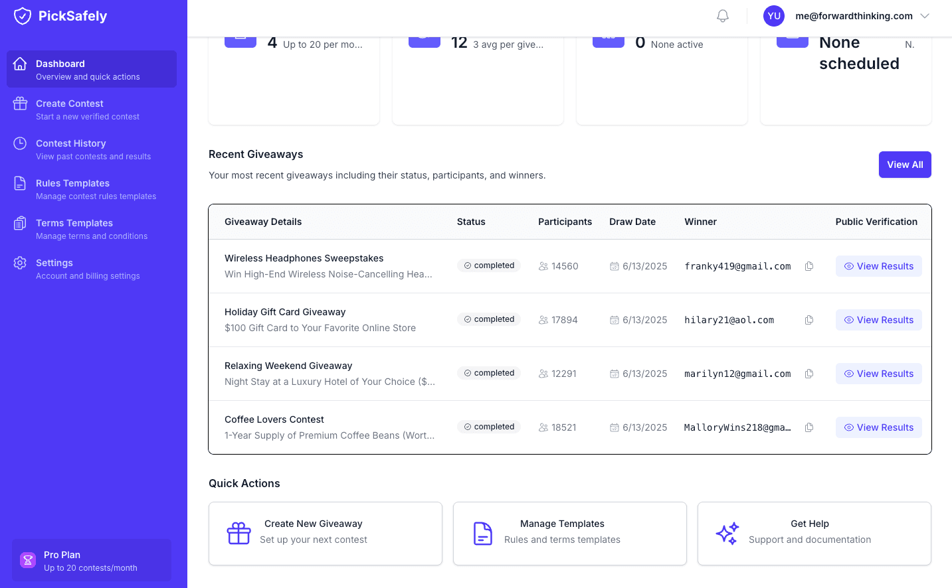
Task: Navigate to Terms Templates
Action: coord(92,228)
